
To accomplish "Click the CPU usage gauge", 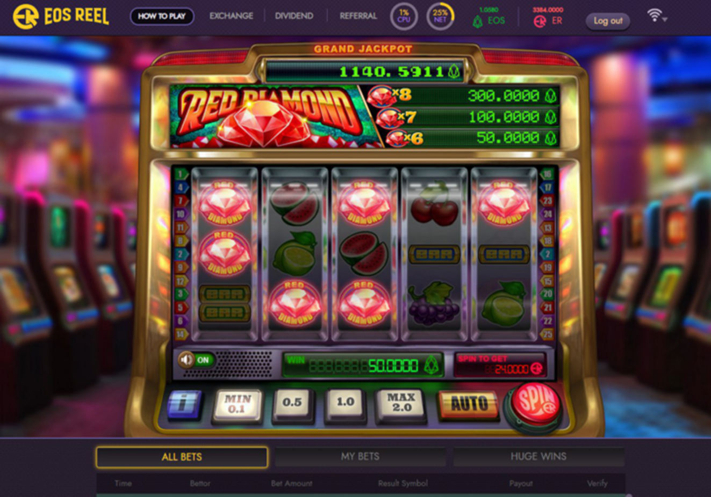I will click(x=404, y=16).
